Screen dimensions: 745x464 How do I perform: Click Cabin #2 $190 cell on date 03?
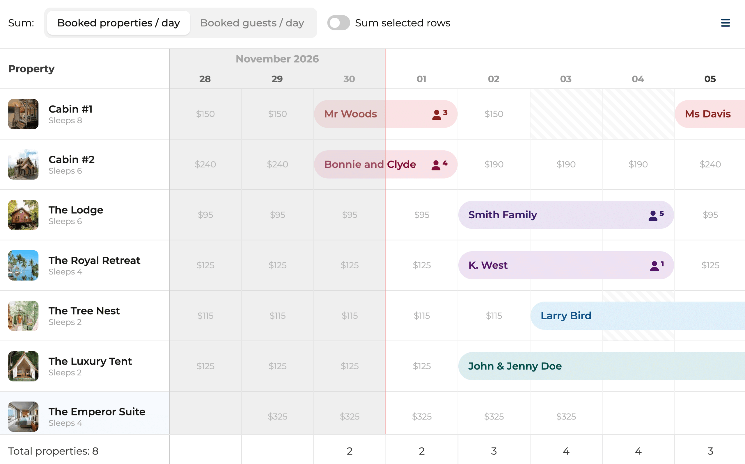tap(566, 165)
